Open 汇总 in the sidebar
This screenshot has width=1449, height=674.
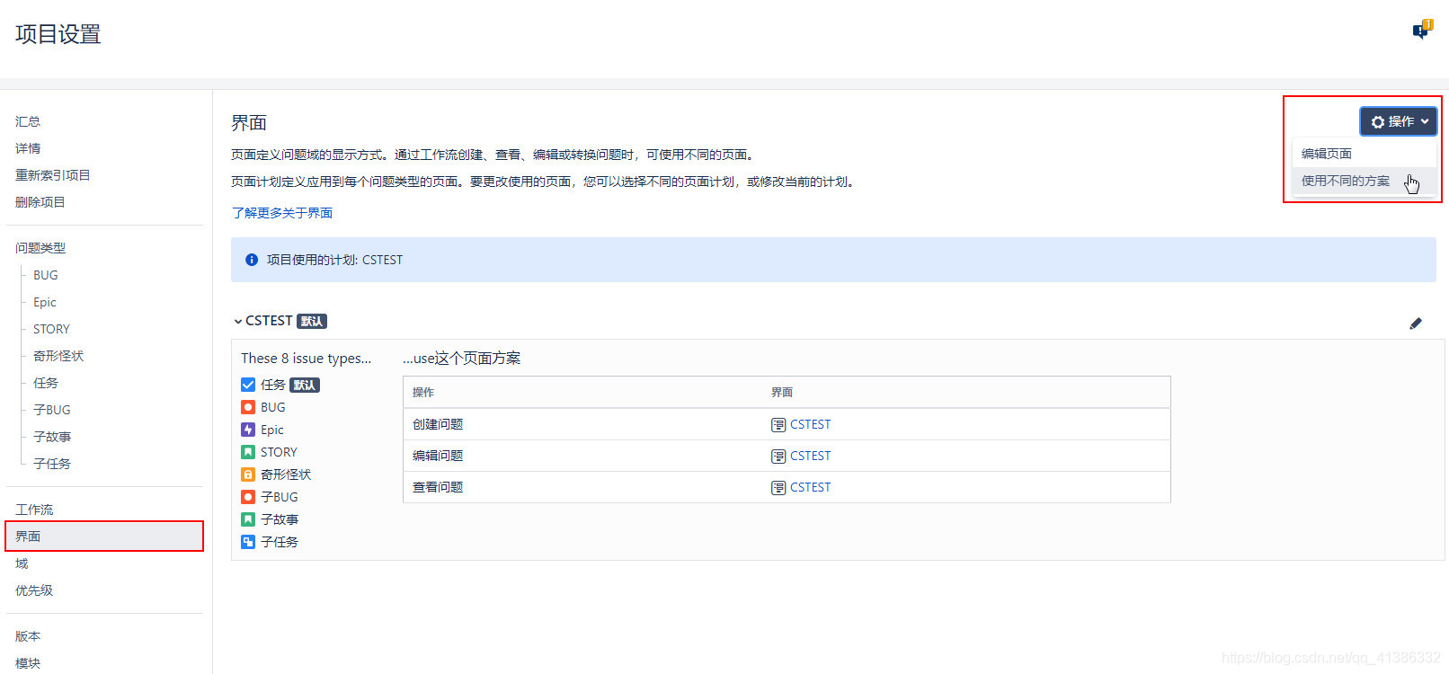point(28,121)
